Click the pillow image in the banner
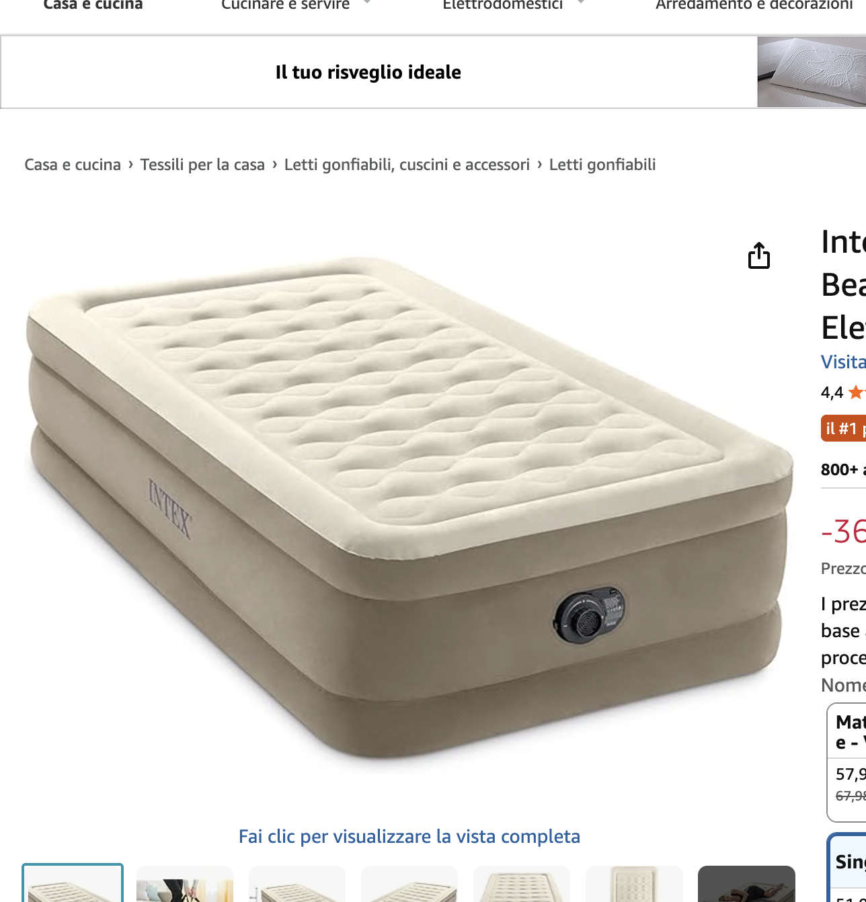Image resolution: width=866 pixels, height=902 pixels. click(812, 72)
